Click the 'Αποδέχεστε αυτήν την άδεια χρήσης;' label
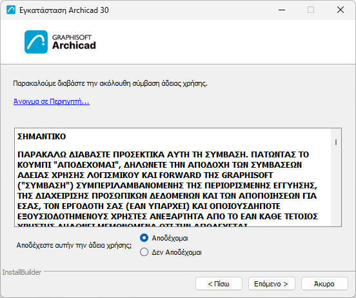This screenshot has height=298, width=356. [74, 245]
